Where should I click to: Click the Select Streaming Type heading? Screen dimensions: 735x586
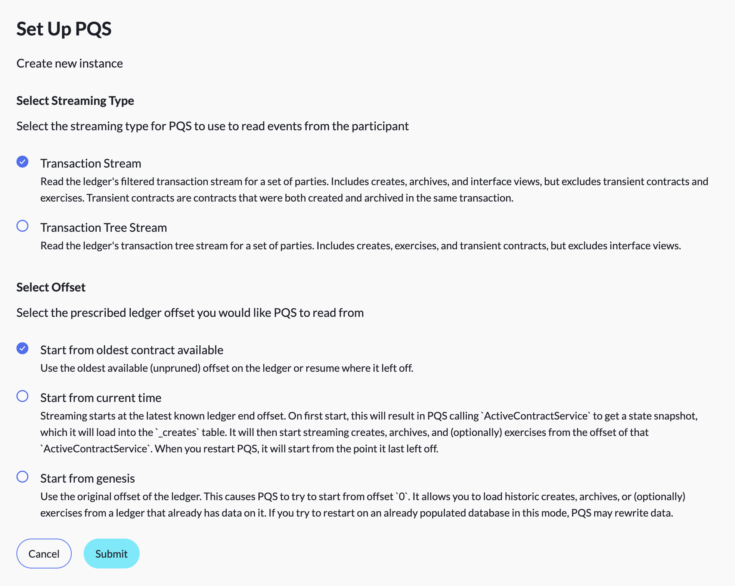(x=75, y=101)
